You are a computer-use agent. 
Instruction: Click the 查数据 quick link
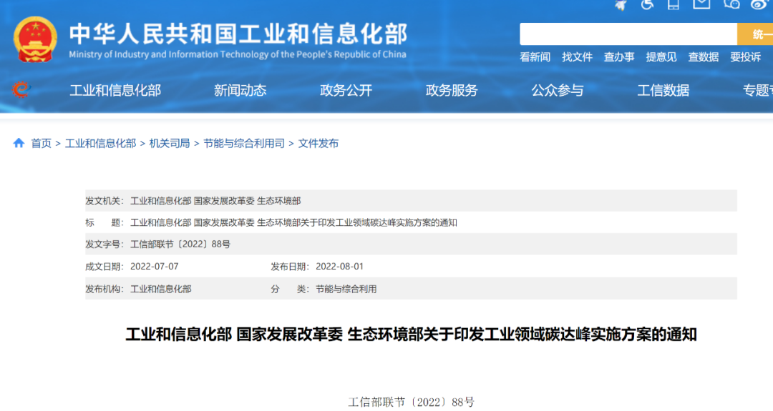point(703,57)
